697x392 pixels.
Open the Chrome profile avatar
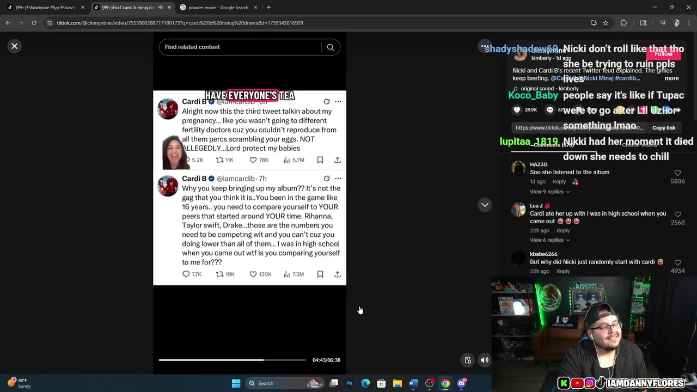click(676, 23)
